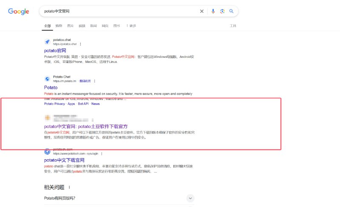Open the Potato Privacy sitelink
The image size is (340, 207).
tap(54, 104)
